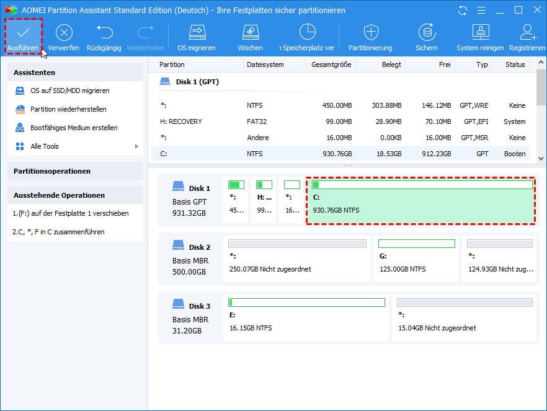
Task: Select pending operation C, *, F zusammenführen
Action: 58,232
